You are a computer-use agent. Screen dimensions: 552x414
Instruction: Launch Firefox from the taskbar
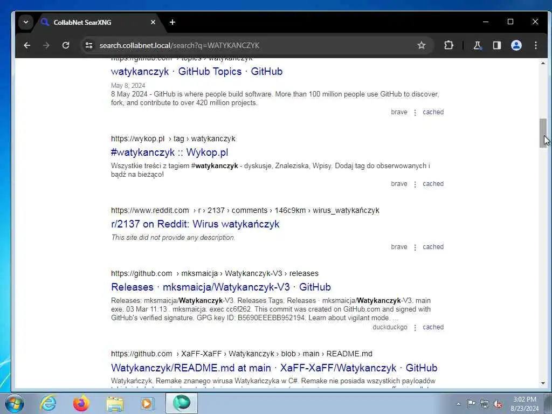[x=81, y=403]
